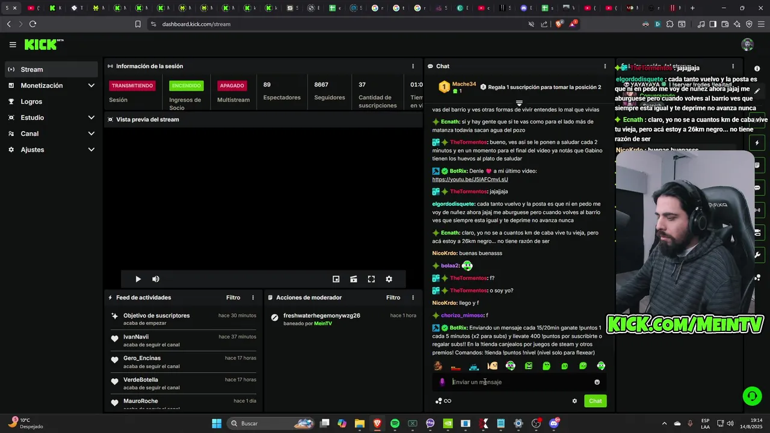Viewport: 770px width, 433px height.
Task: Open stream preview settings gear
Action: tap(389, 279)
